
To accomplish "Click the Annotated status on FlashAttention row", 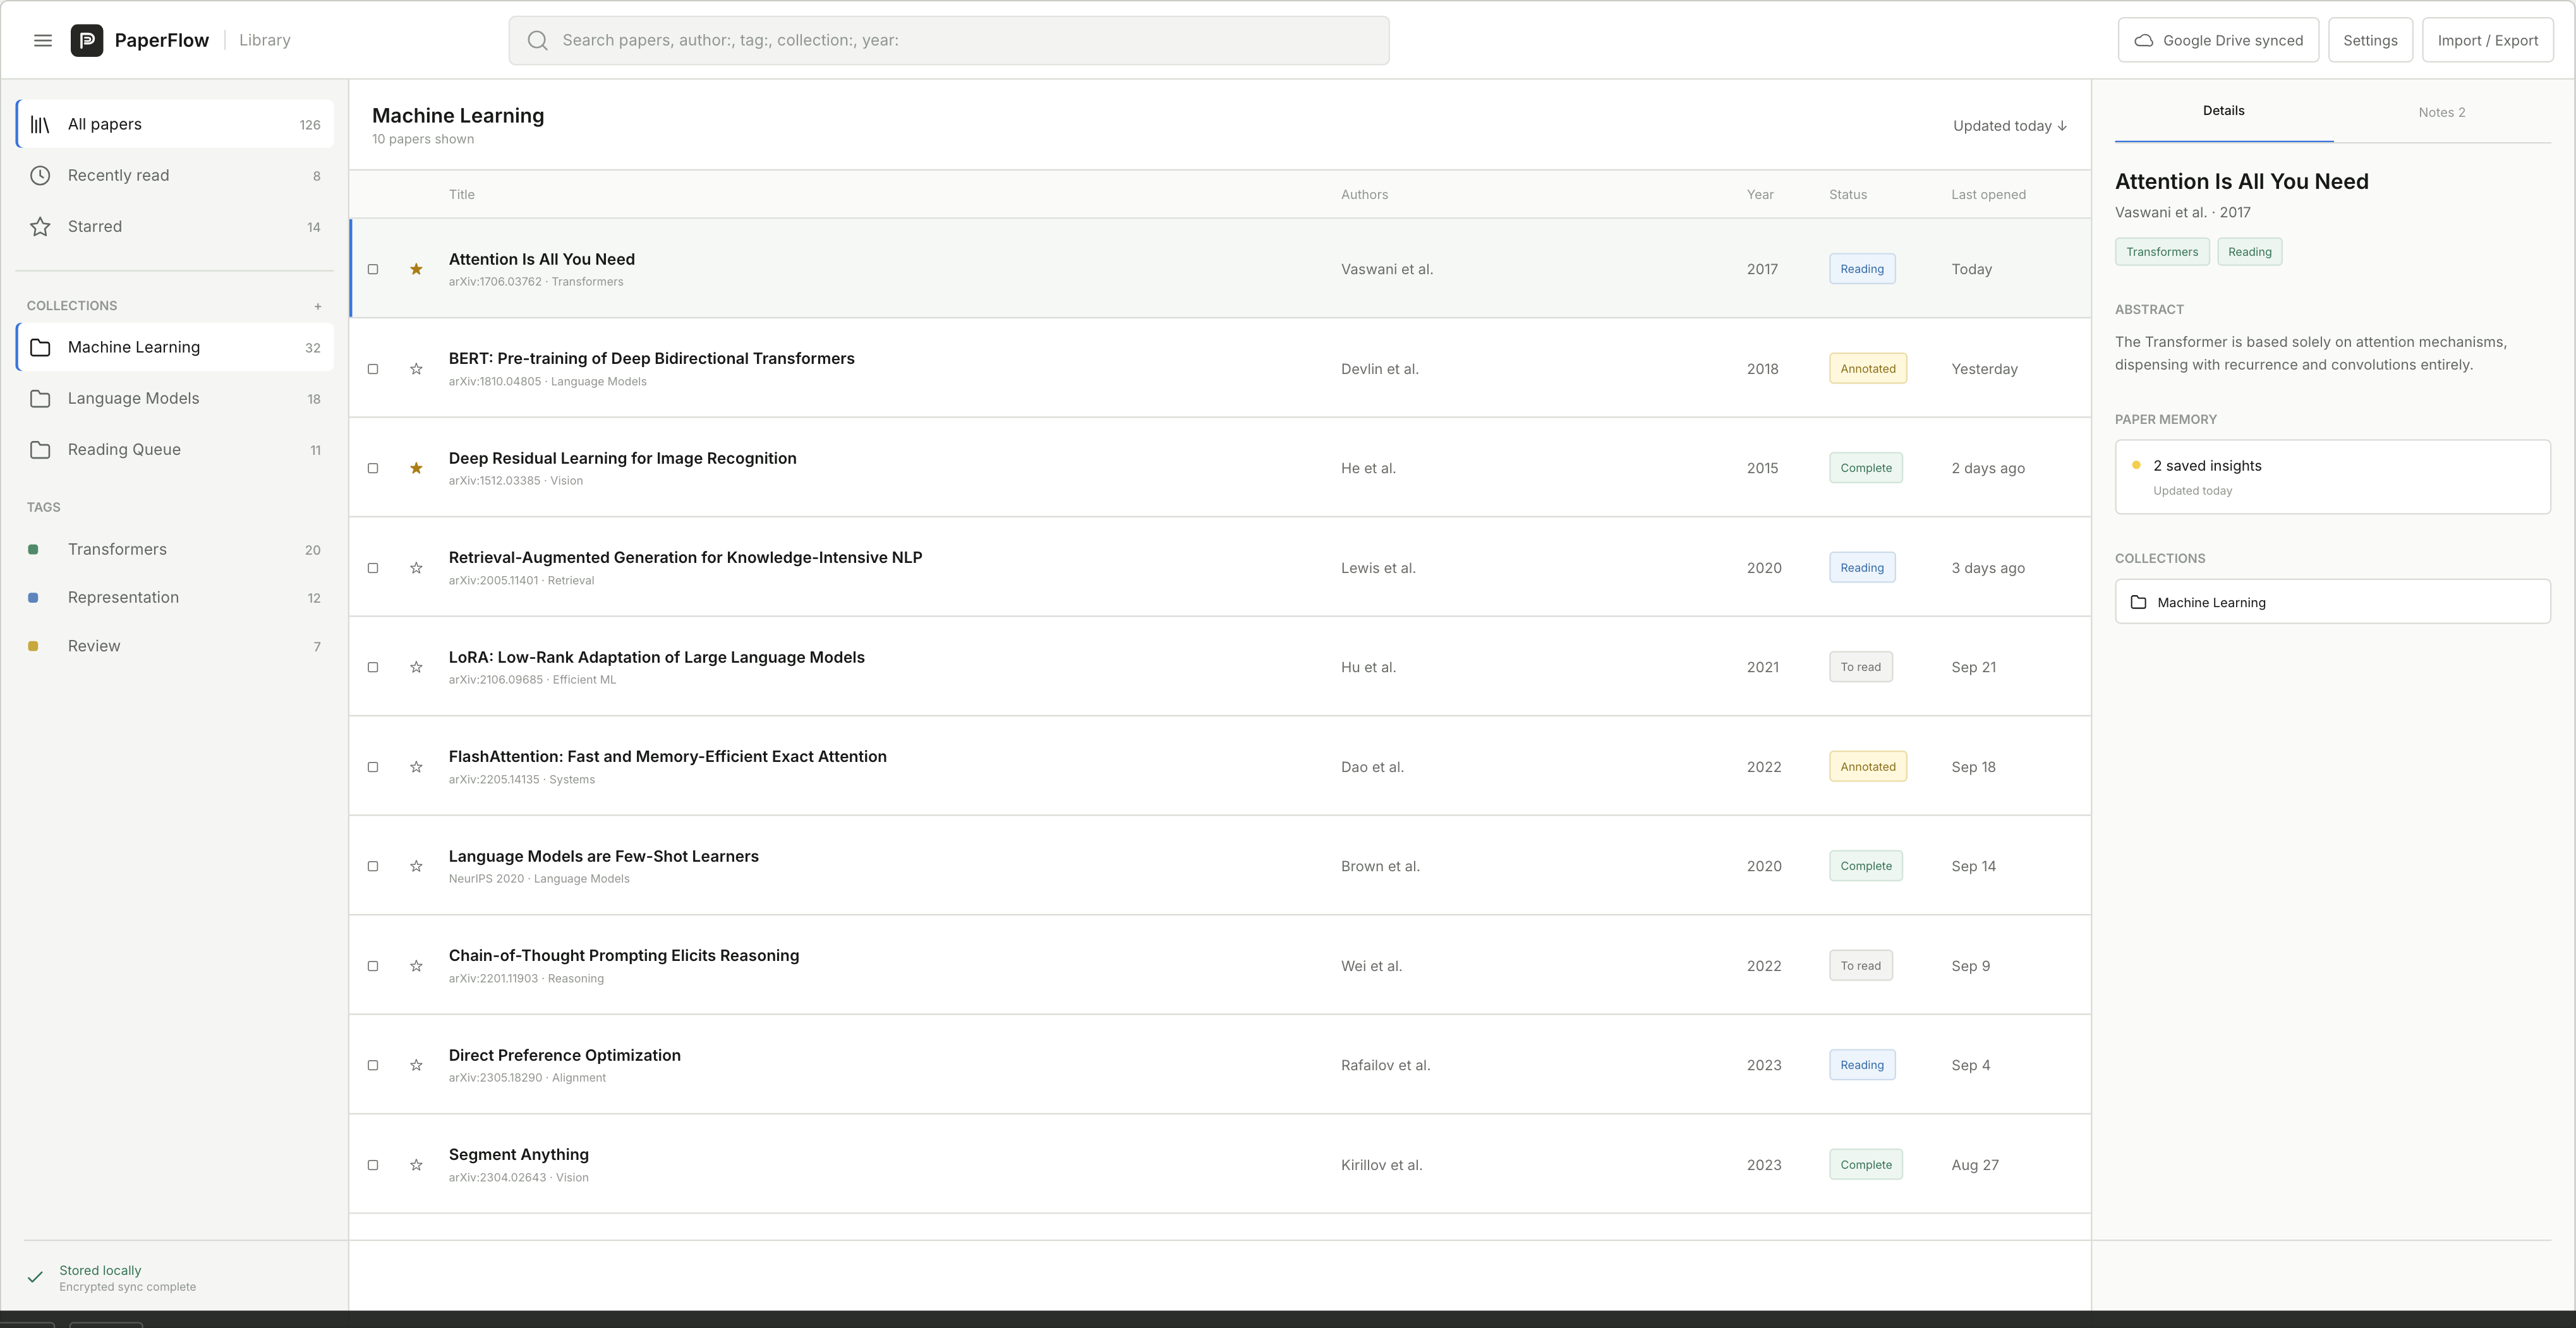I will pyautogui.click(x=1867, y=767).
